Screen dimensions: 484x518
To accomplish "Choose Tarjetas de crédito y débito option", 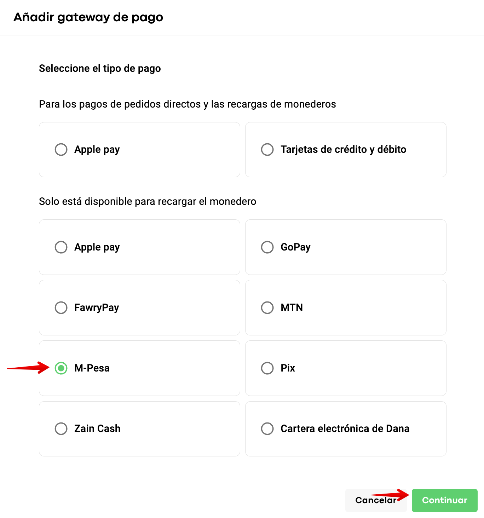I will pyautogui.click(x=267, y=149).
